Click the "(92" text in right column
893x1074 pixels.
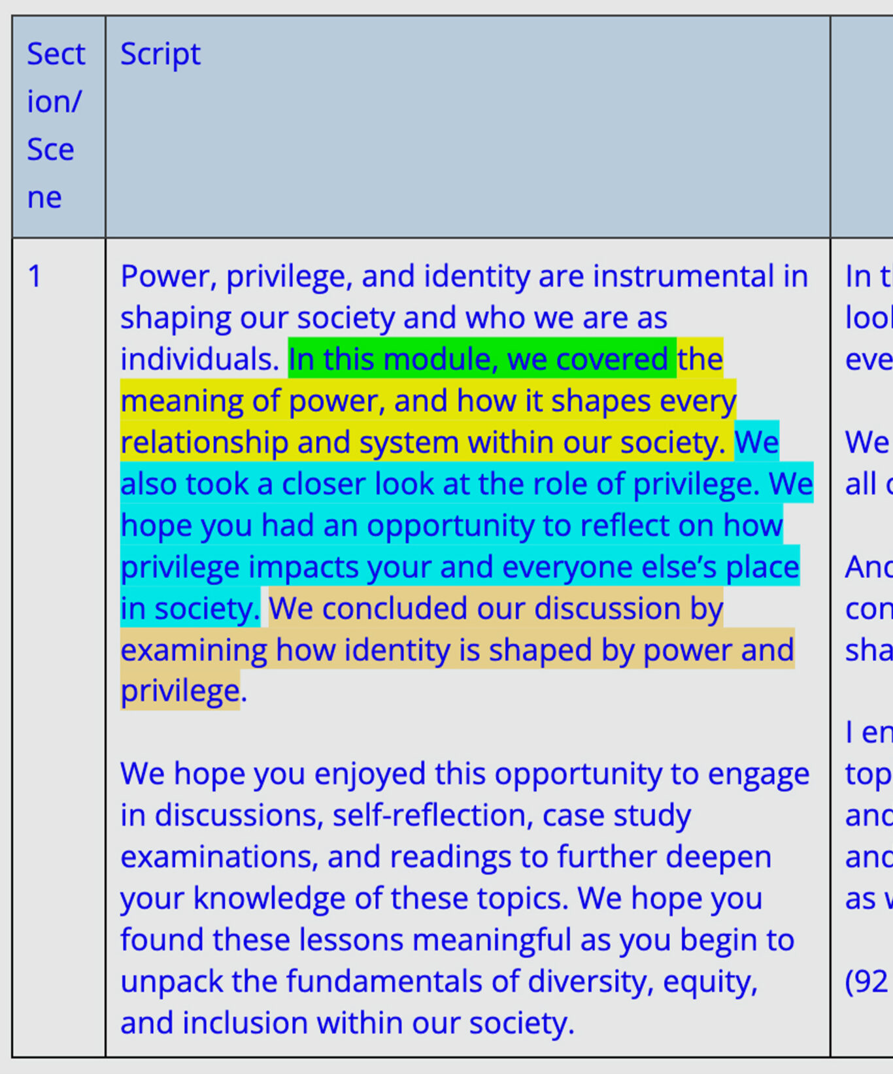pos(867,981)
